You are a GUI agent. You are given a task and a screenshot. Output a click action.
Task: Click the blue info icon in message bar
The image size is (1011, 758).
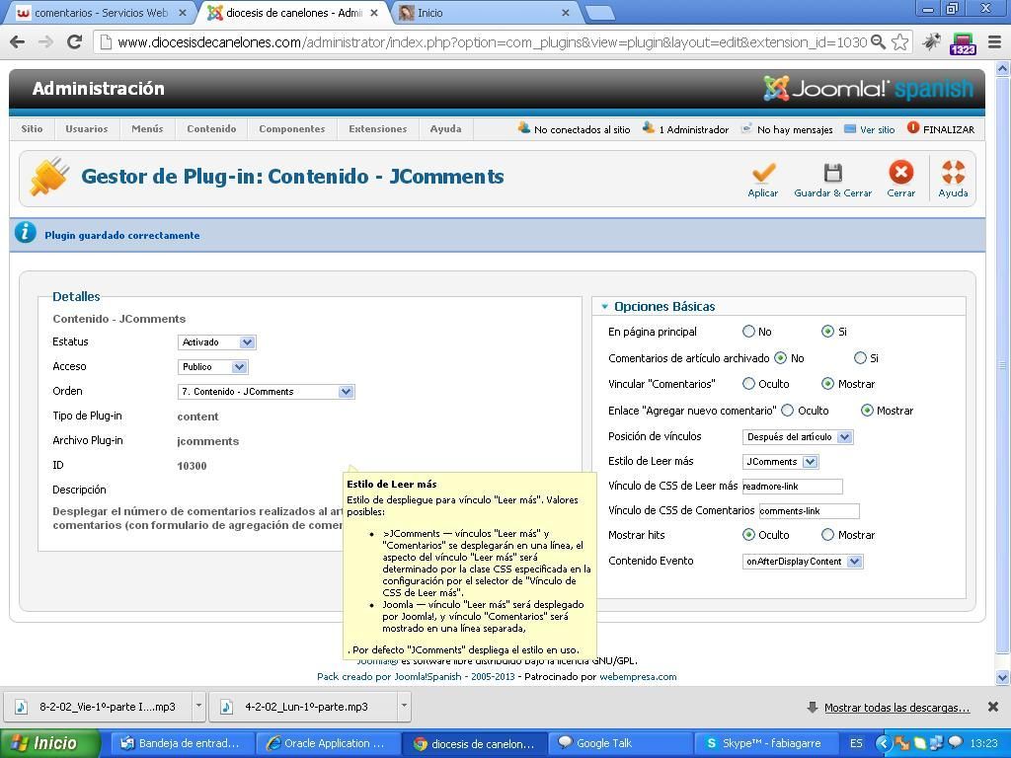25,232
